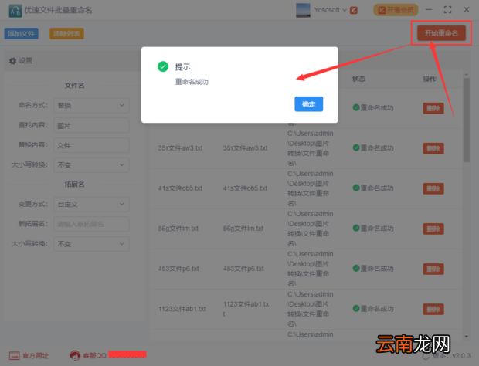Image resolution: width=479 pixels, height=366 pixels.
Task: Click the 官方网址 website icon
Action: tap(14, 356)
